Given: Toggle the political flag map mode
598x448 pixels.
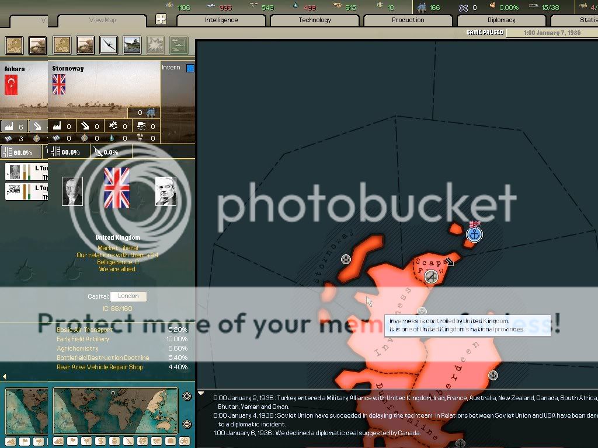Looking at the screenshot, I should 71,441.
